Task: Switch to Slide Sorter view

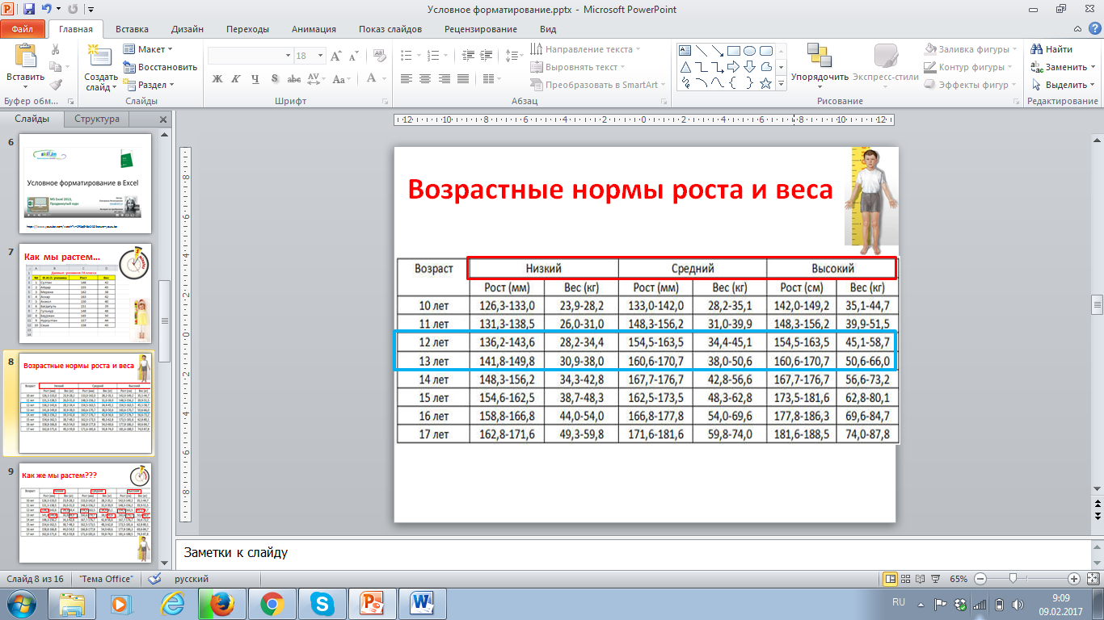Action: click(907, 579)
